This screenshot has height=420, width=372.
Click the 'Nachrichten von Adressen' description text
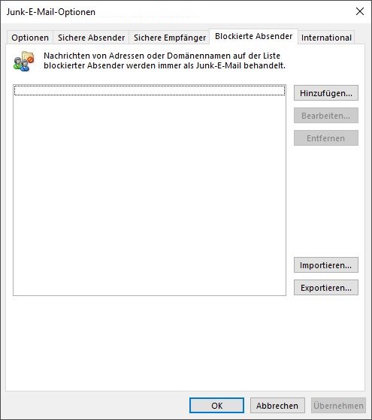(165, 61)
